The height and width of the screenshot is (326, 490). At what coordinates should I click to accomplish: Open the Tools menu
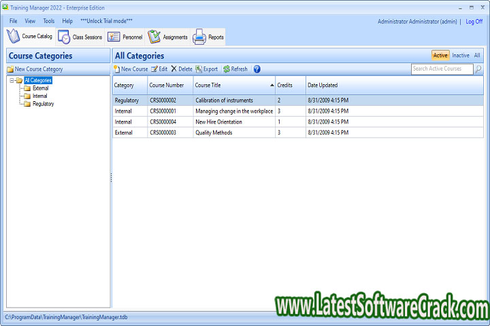point(49,21)
